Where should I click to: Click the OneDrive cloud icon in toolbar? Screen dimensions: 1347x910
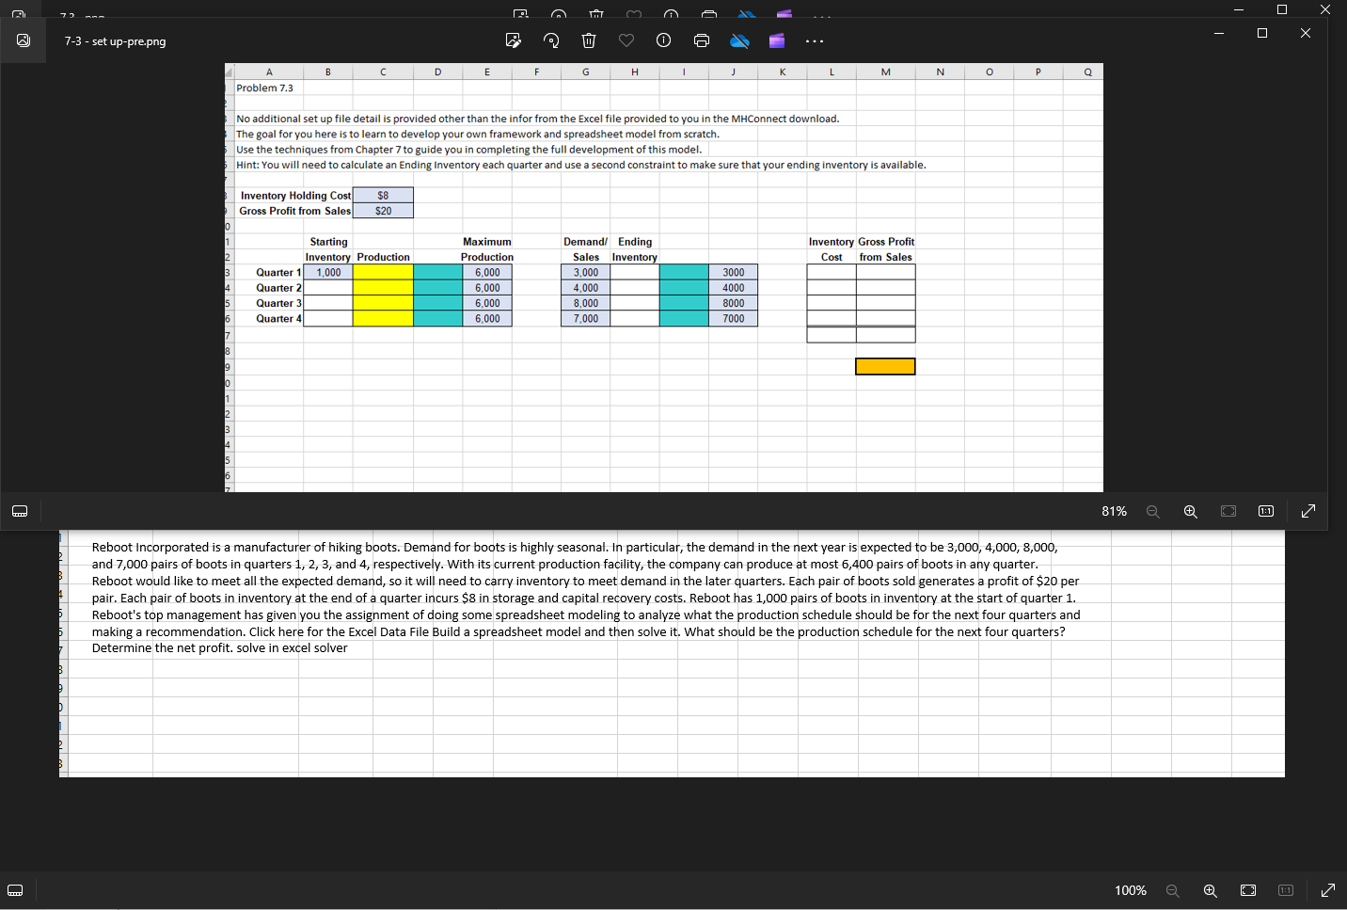click(x=740, y=40)
